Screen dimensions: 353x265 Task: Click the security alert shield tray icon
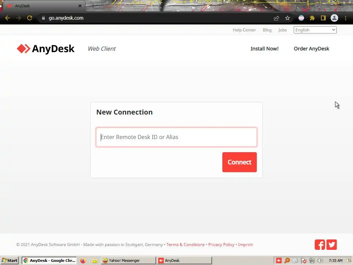[x=304, y=261]
